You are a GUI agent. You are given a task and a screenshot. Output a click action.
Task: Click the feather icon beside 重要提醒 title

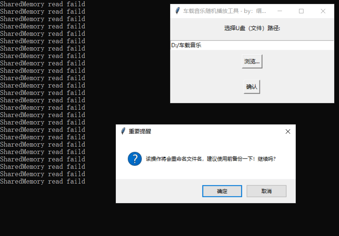pos(123,131)
